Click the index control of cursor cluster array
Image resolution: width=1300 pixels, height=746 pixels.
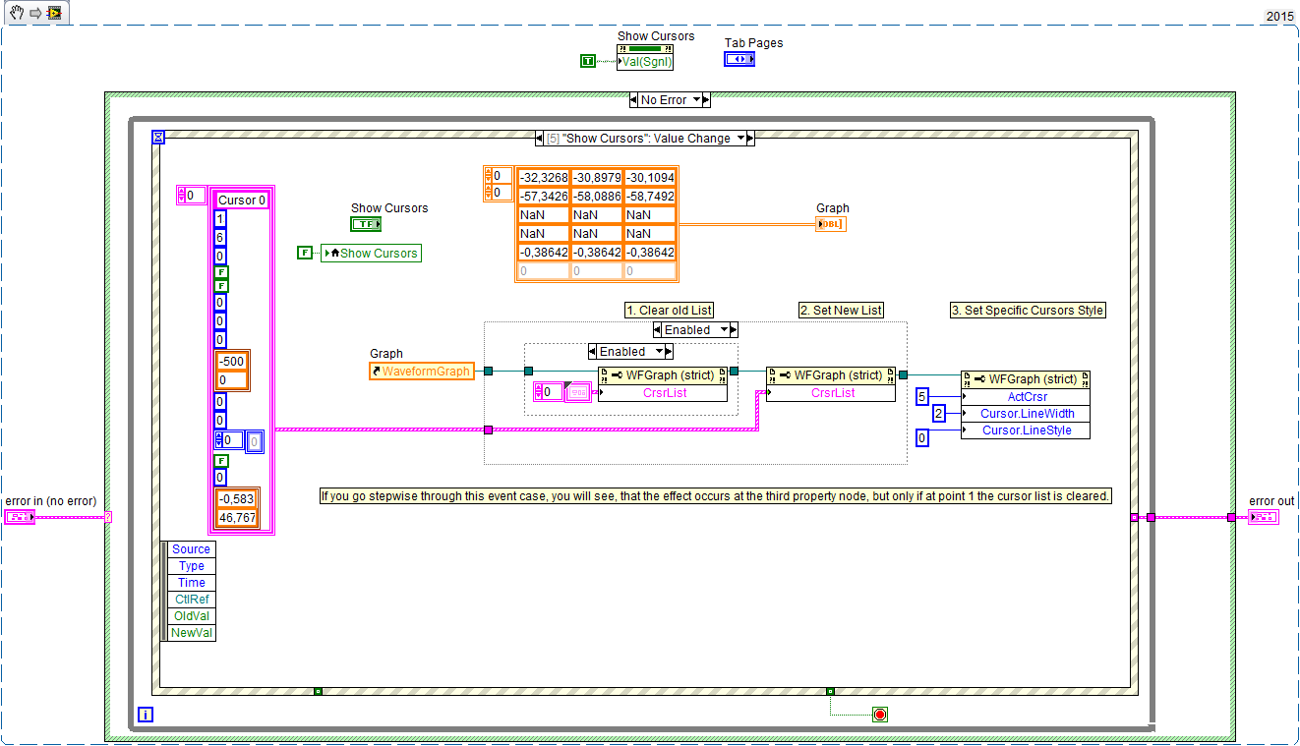click(191, 195)
